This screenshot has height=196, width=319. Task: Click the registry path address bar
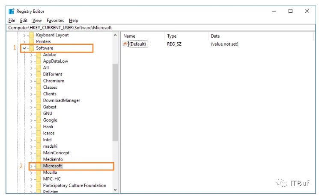tap(161, 28)
